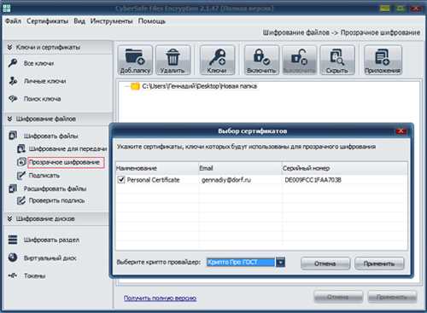Click Применить in certificate dialog

click(379, 264)
